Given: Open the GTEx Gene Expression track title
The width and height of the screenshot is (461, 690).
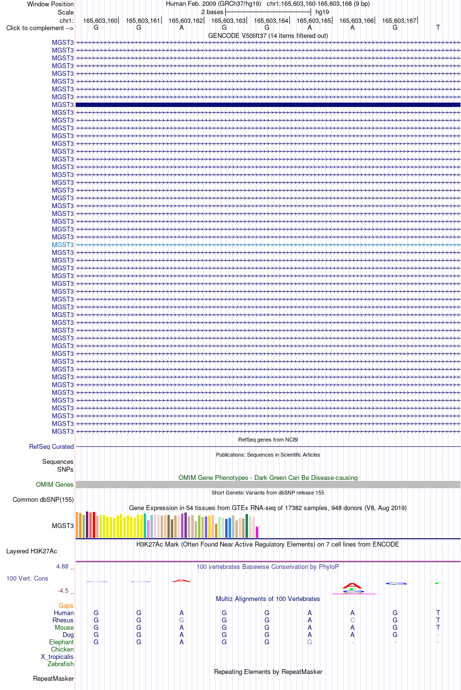Looking at the screenshot, I should 268,508.
